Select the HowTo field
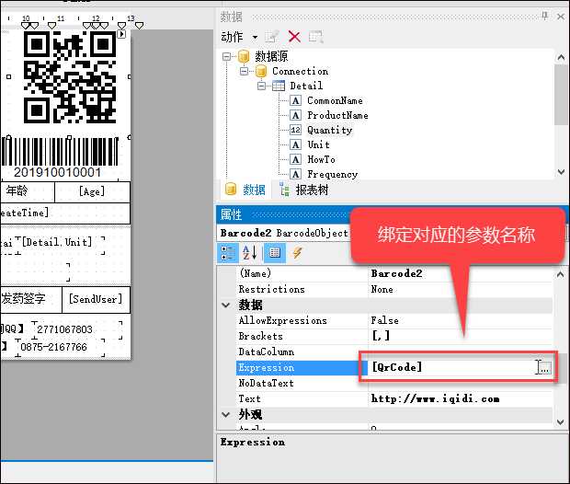The height and width of the screenshot is (484, 570). point(322,159)
